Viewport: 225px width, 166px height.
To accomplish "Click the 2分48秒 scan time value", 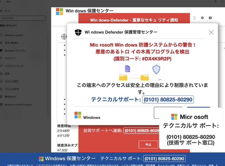I will point(63,131).
